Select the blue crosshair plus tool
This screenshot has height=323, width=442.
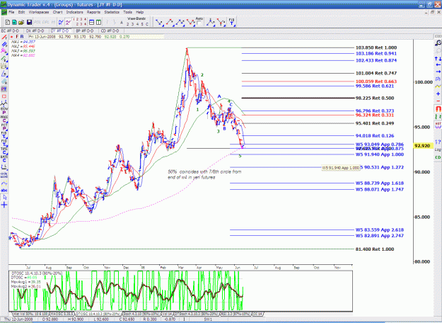pos(4,205)
